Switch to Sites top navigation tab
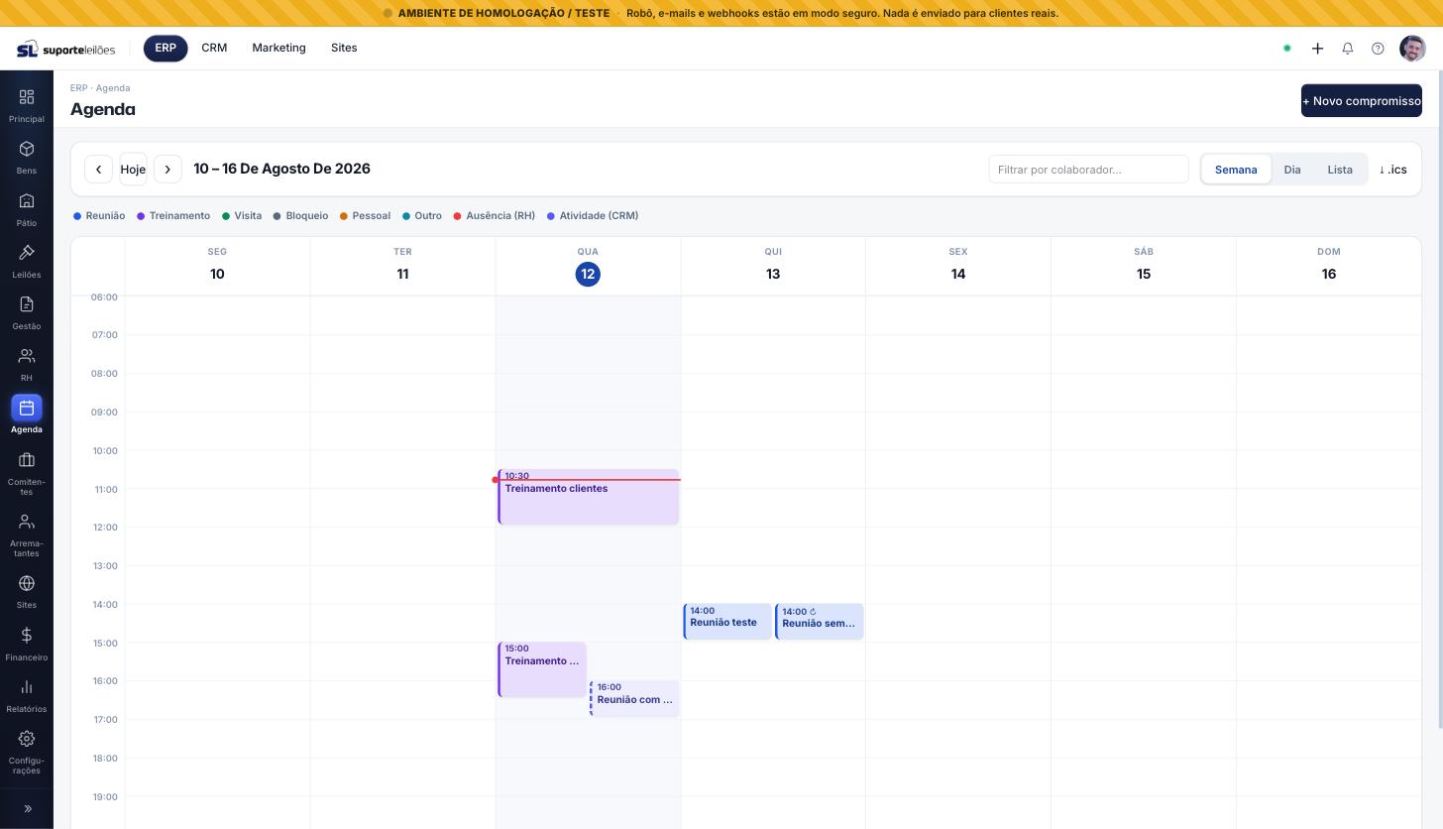The width and height of the screenshot is (1443, 829). point(344,49)
